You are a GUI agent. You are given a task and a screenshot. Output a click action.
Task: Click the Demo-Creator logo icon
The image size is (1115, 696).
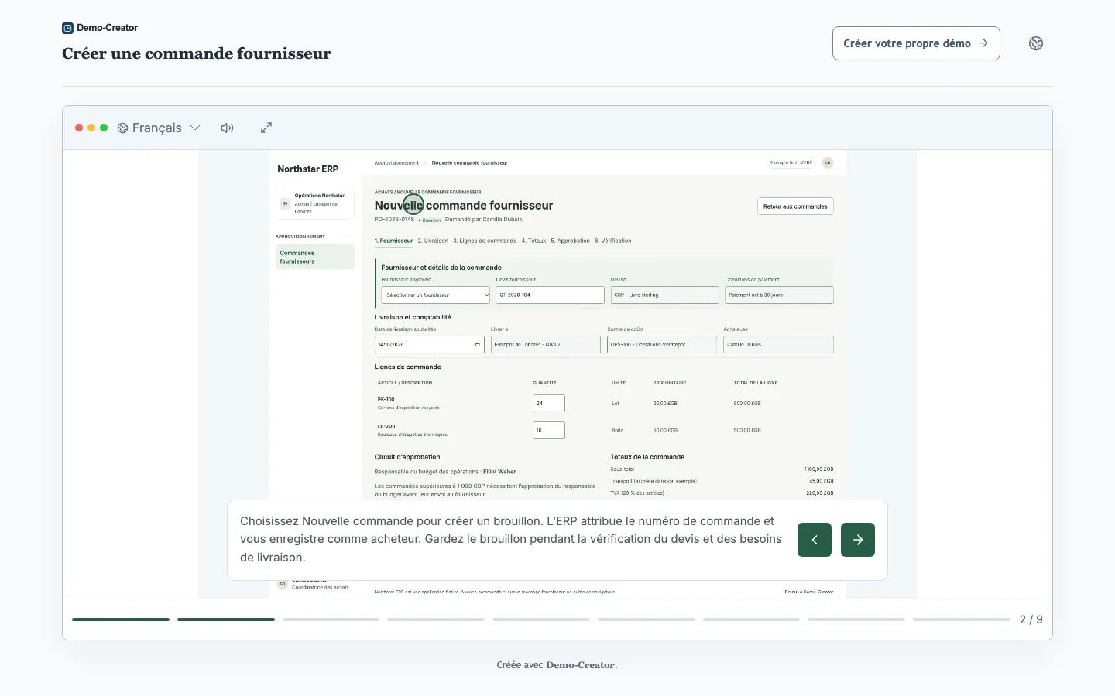pyautogui.click(x=67, y=28)
